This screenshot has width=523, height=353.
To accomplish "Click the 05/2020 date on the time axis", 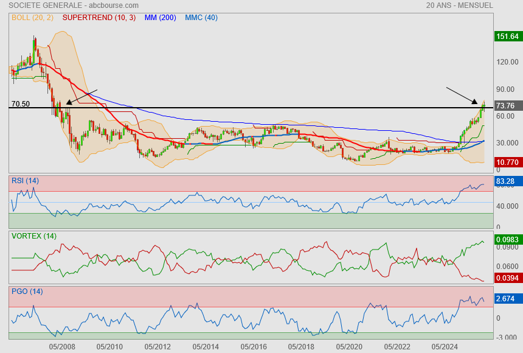I will point(348,346).
